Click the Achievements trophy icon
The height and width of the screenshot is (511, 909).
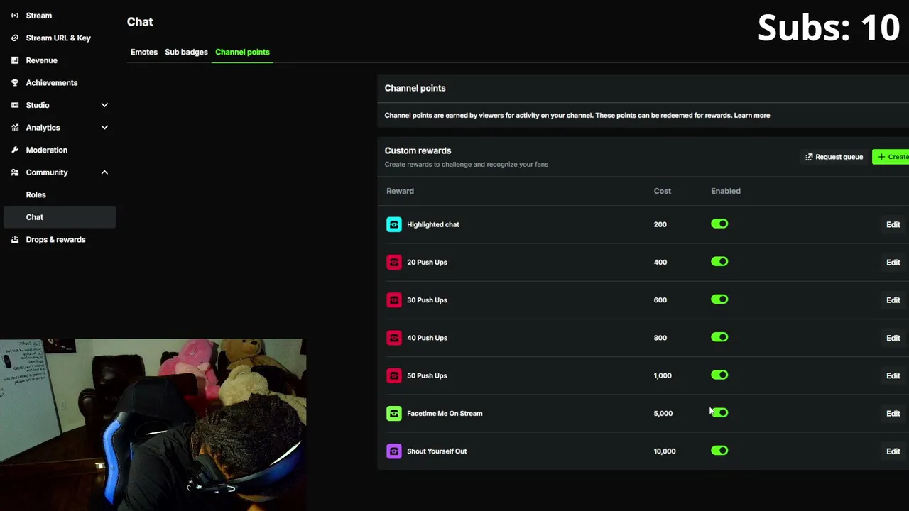pyautogui.click(x=15, y=83)
